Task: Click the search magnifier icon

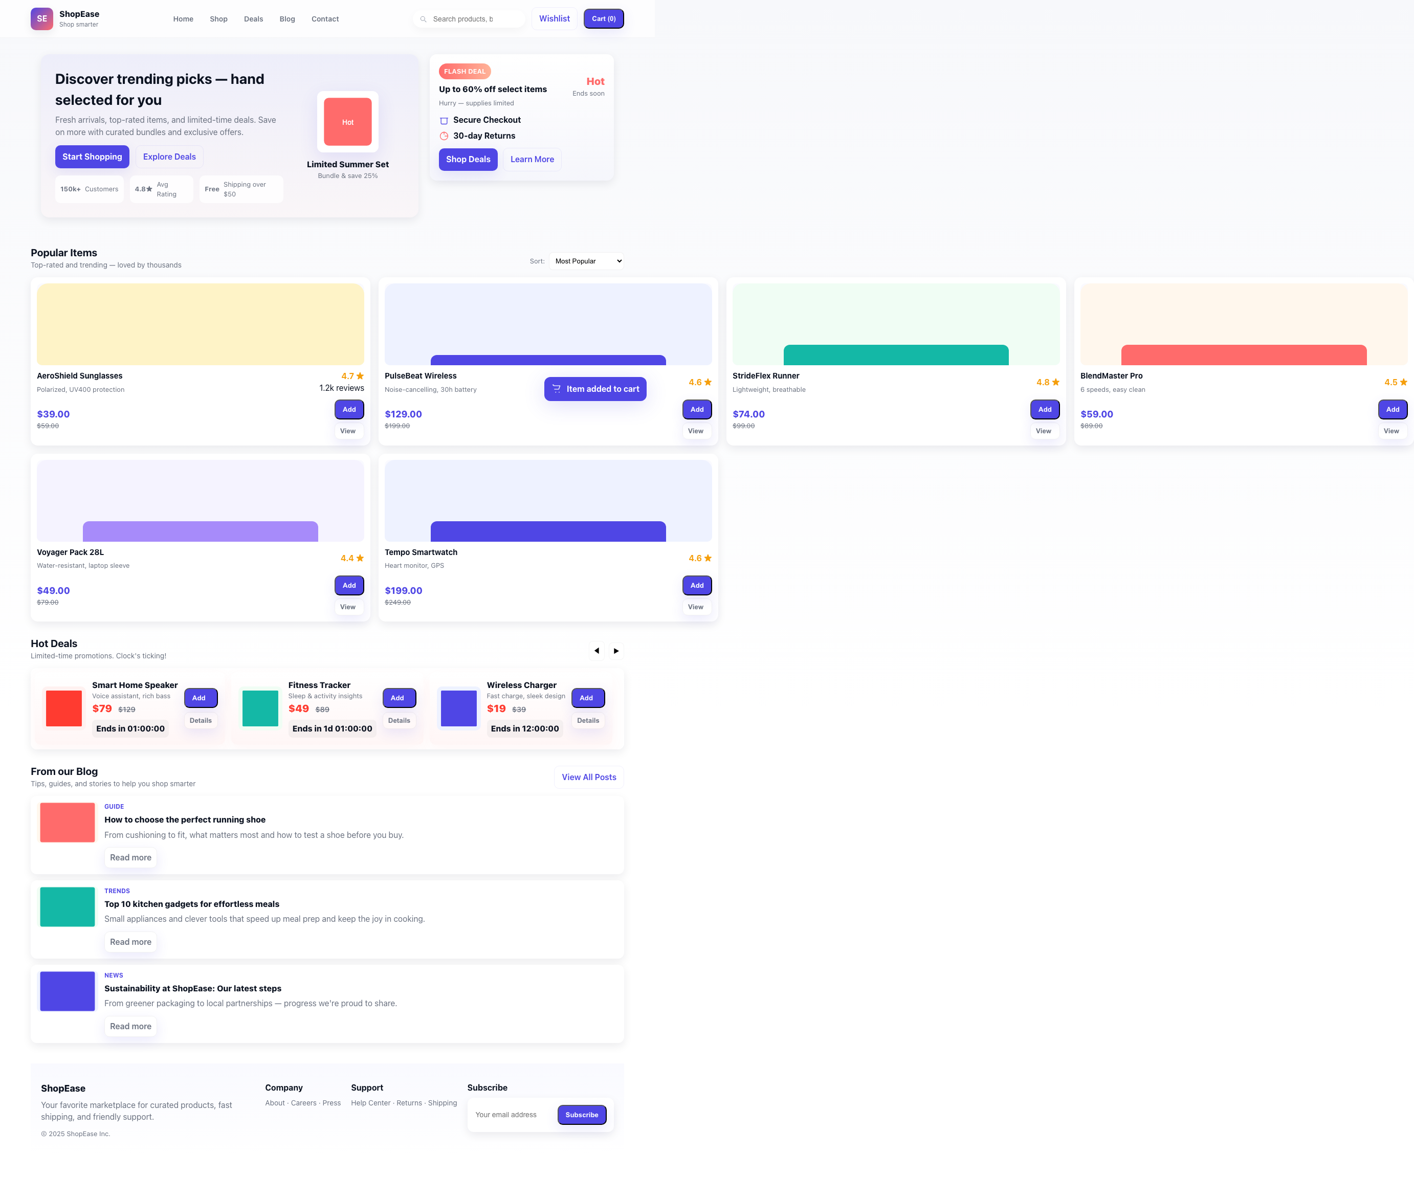Action: (424, 18)
